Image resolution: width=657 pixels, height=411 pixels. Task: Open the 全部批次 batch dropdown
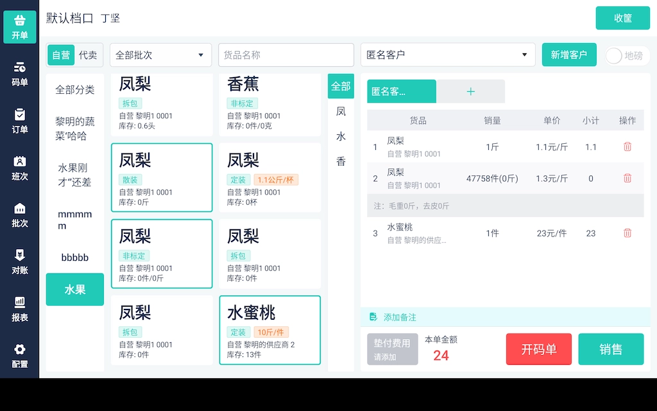click(x=160, y=55)
